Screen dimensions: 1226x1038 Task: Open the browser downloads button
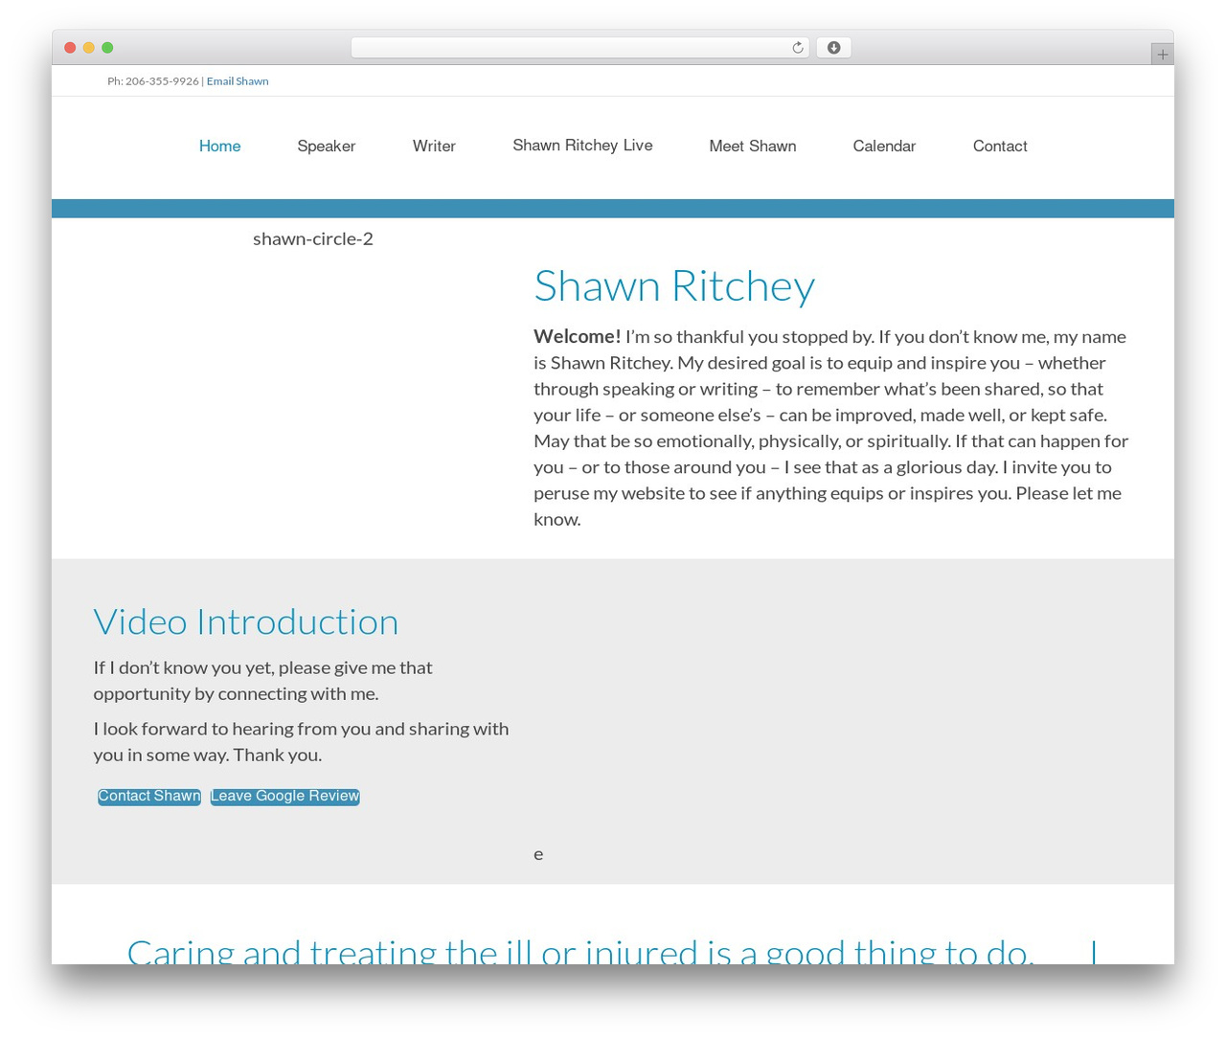pyautogui.click(x=833, y=48)
